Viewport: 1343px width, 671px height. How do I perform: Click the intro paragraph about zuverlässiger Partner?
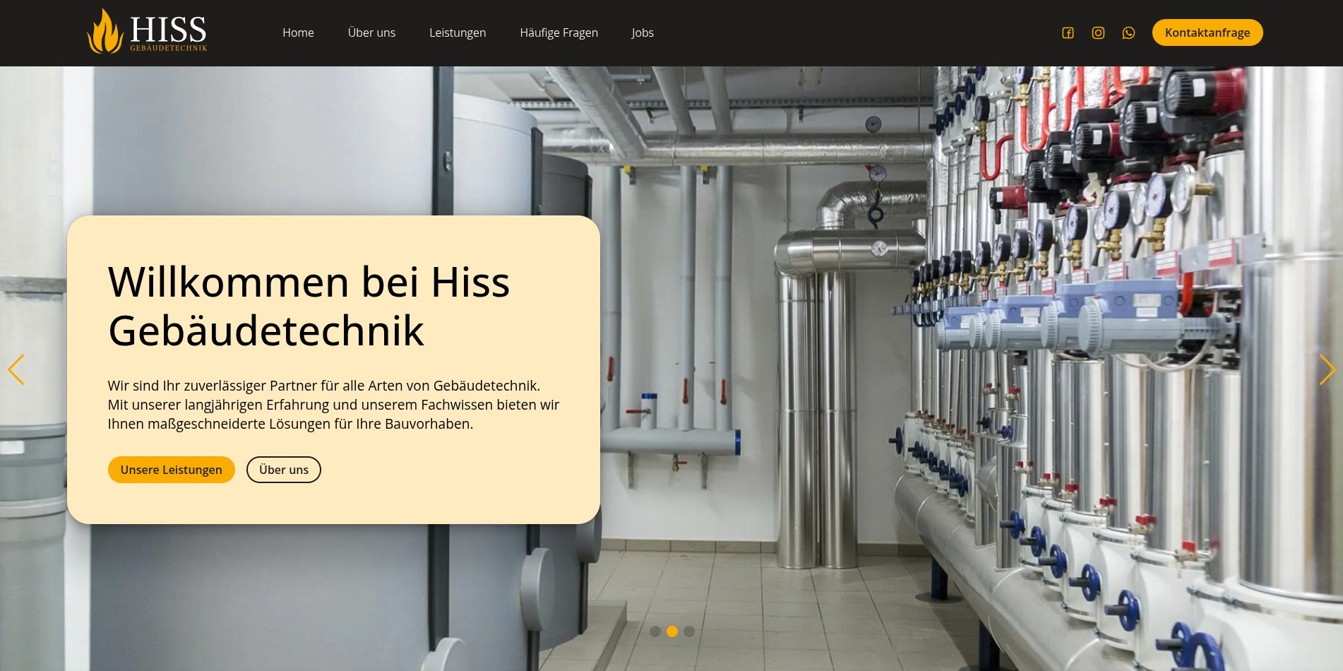[333, 405]
